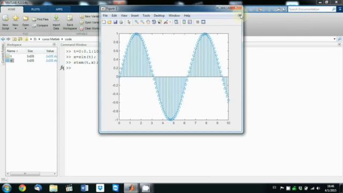Open the File menu in Figure 1
Viewport: 343px width, 193px height.
(x=105, y=16)
